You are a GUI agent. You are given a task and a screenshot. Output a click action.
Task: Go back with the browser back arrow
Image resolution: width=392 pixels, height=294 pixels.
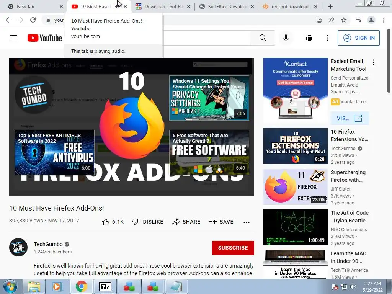[8, 20]
